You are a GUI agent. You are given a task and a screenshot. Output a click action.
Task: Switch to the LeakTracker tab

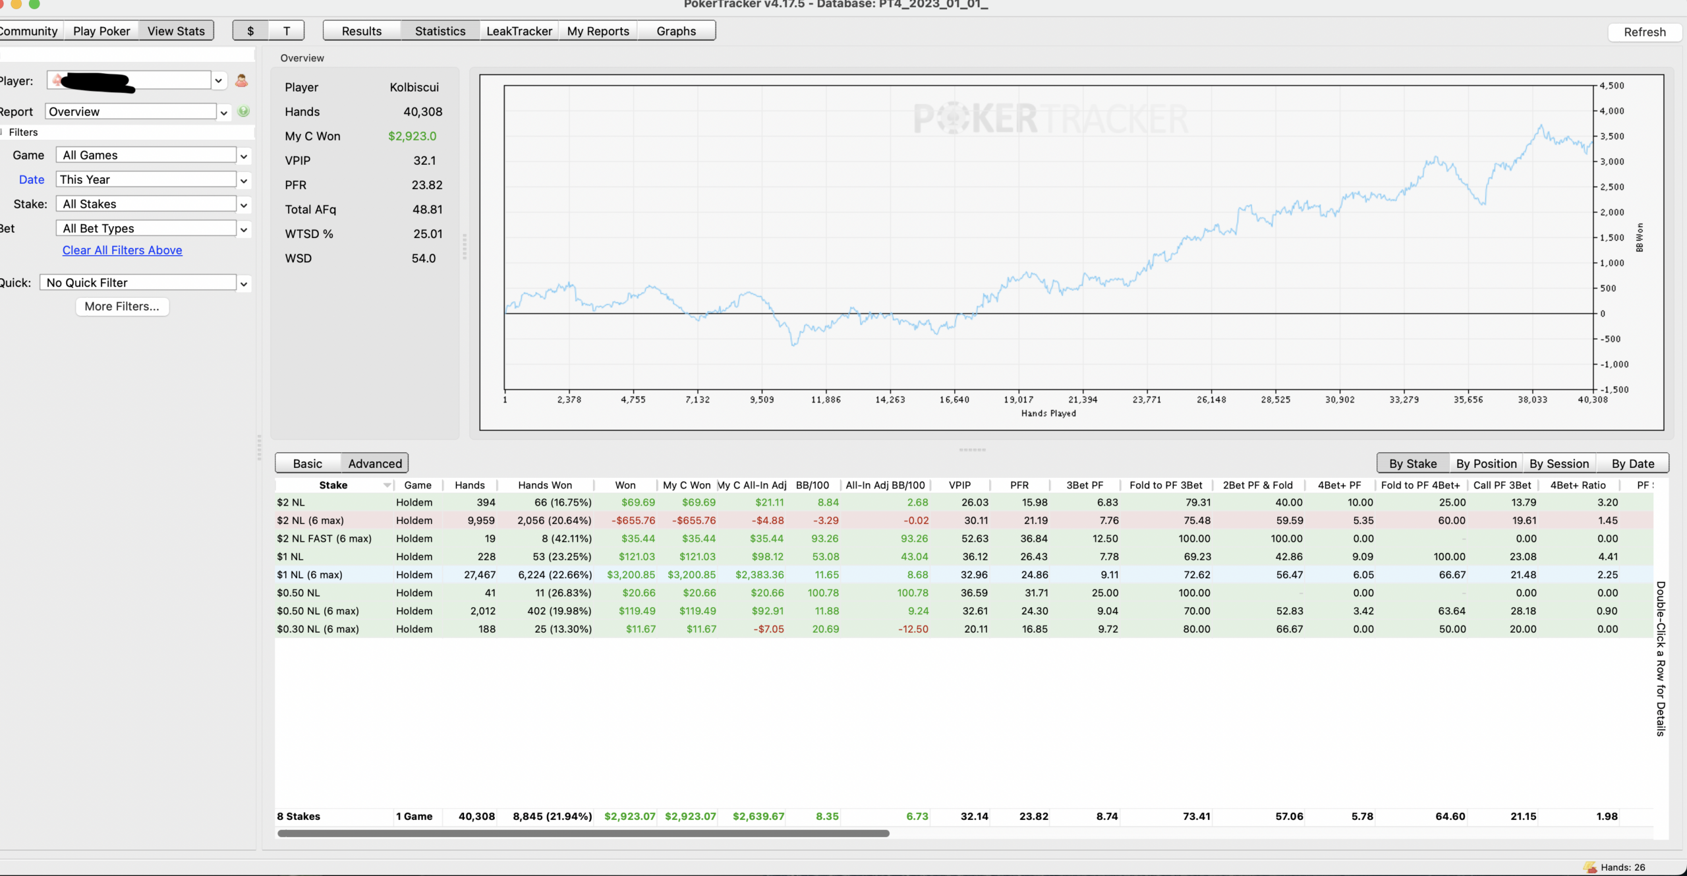(x=519, y=31)
